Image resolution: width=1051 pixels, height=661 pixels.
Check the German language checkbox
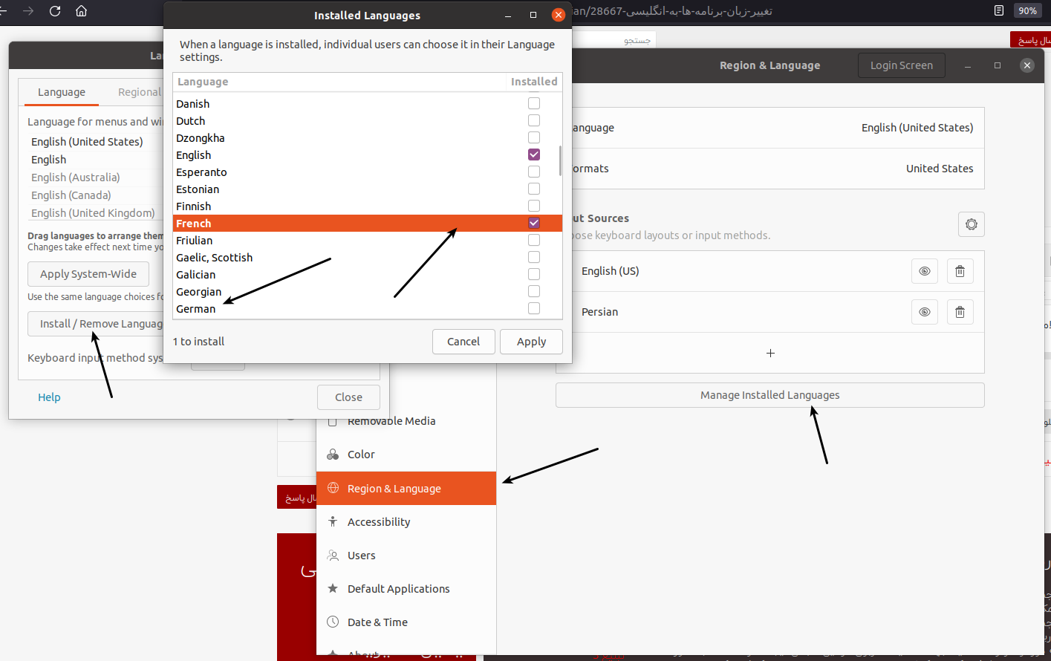pyautogui.click(x=534, y=308)
